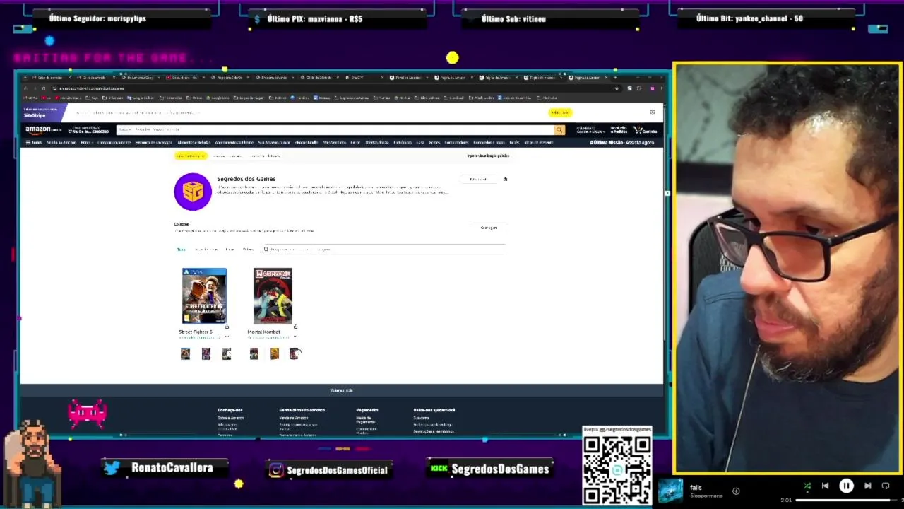Focus the storefront content search field

pyautogui.click(x=383, y=250)
